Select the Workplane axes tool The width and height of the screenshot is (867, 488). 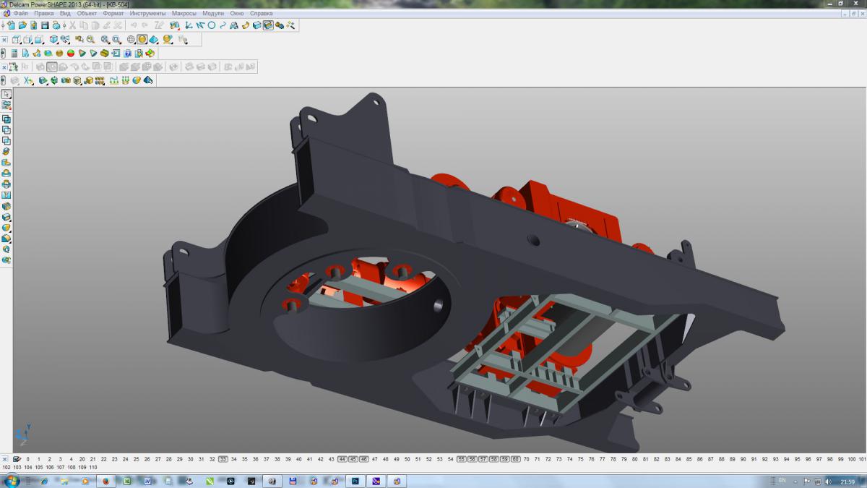(x=188, y=25)
